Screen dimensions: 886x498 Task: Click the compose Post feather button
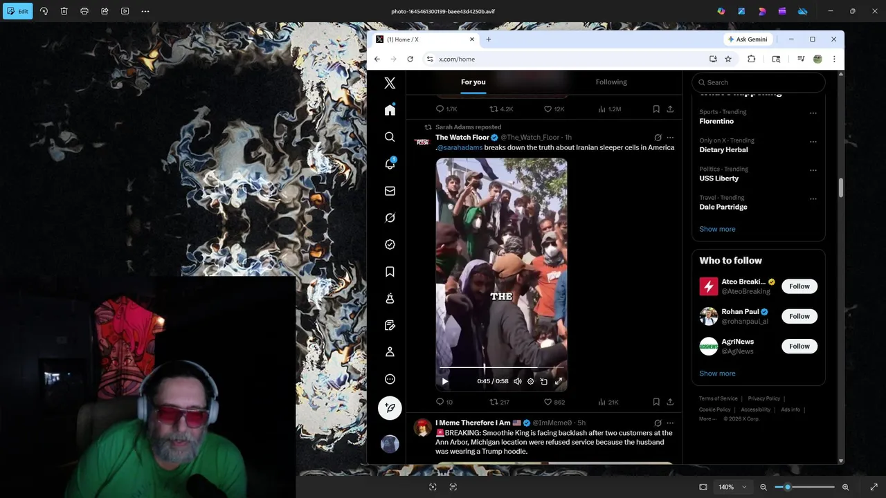(x=390, y=408)
